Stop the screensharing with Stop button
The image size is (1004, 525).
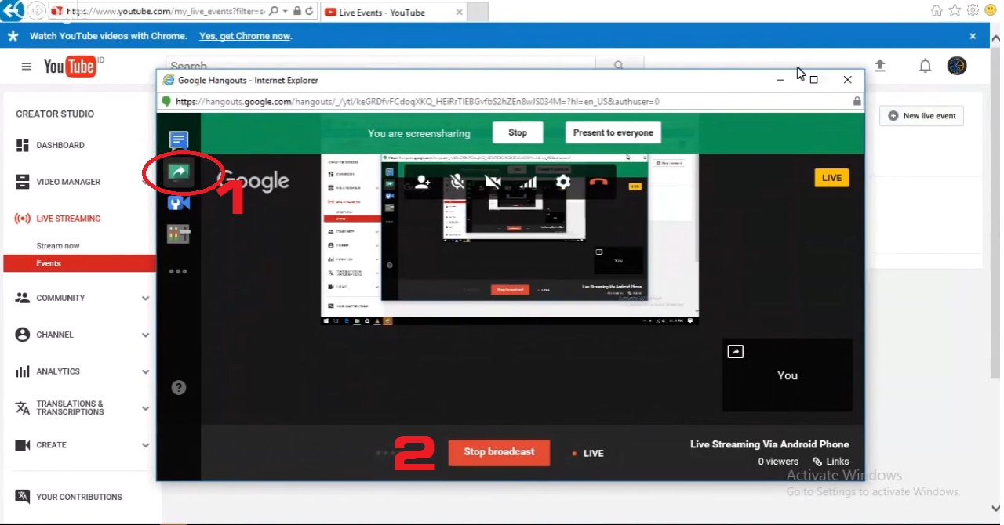click(518, 132)
